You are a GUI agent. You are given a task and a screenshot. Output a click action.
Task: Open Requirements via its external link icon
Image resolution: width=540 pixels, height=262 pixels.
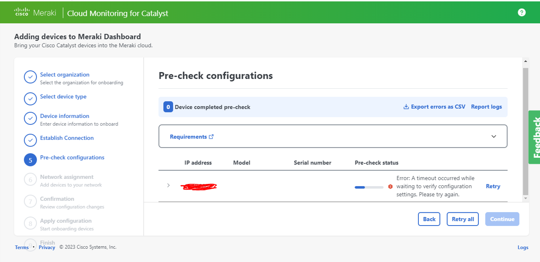(x=211, y=136)
